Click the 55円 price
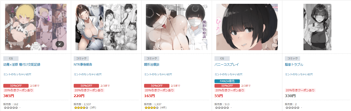 219,96
